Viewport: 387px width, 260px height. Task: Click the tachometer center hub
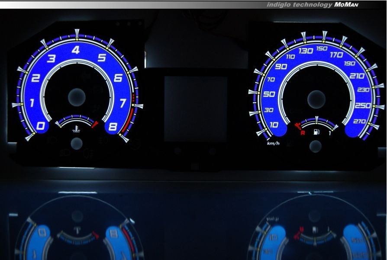click(x=77, y=96)
